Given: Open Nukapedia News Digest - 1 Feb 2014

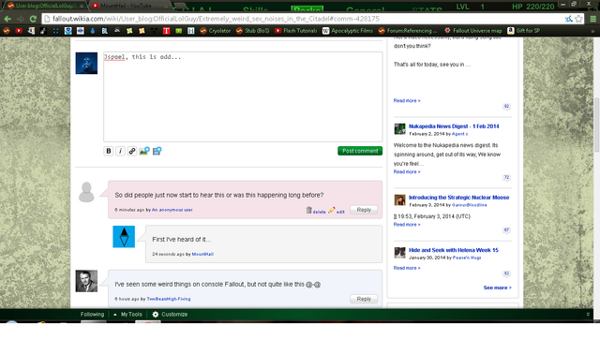Looking at the screenshot, I should (454, 126).
